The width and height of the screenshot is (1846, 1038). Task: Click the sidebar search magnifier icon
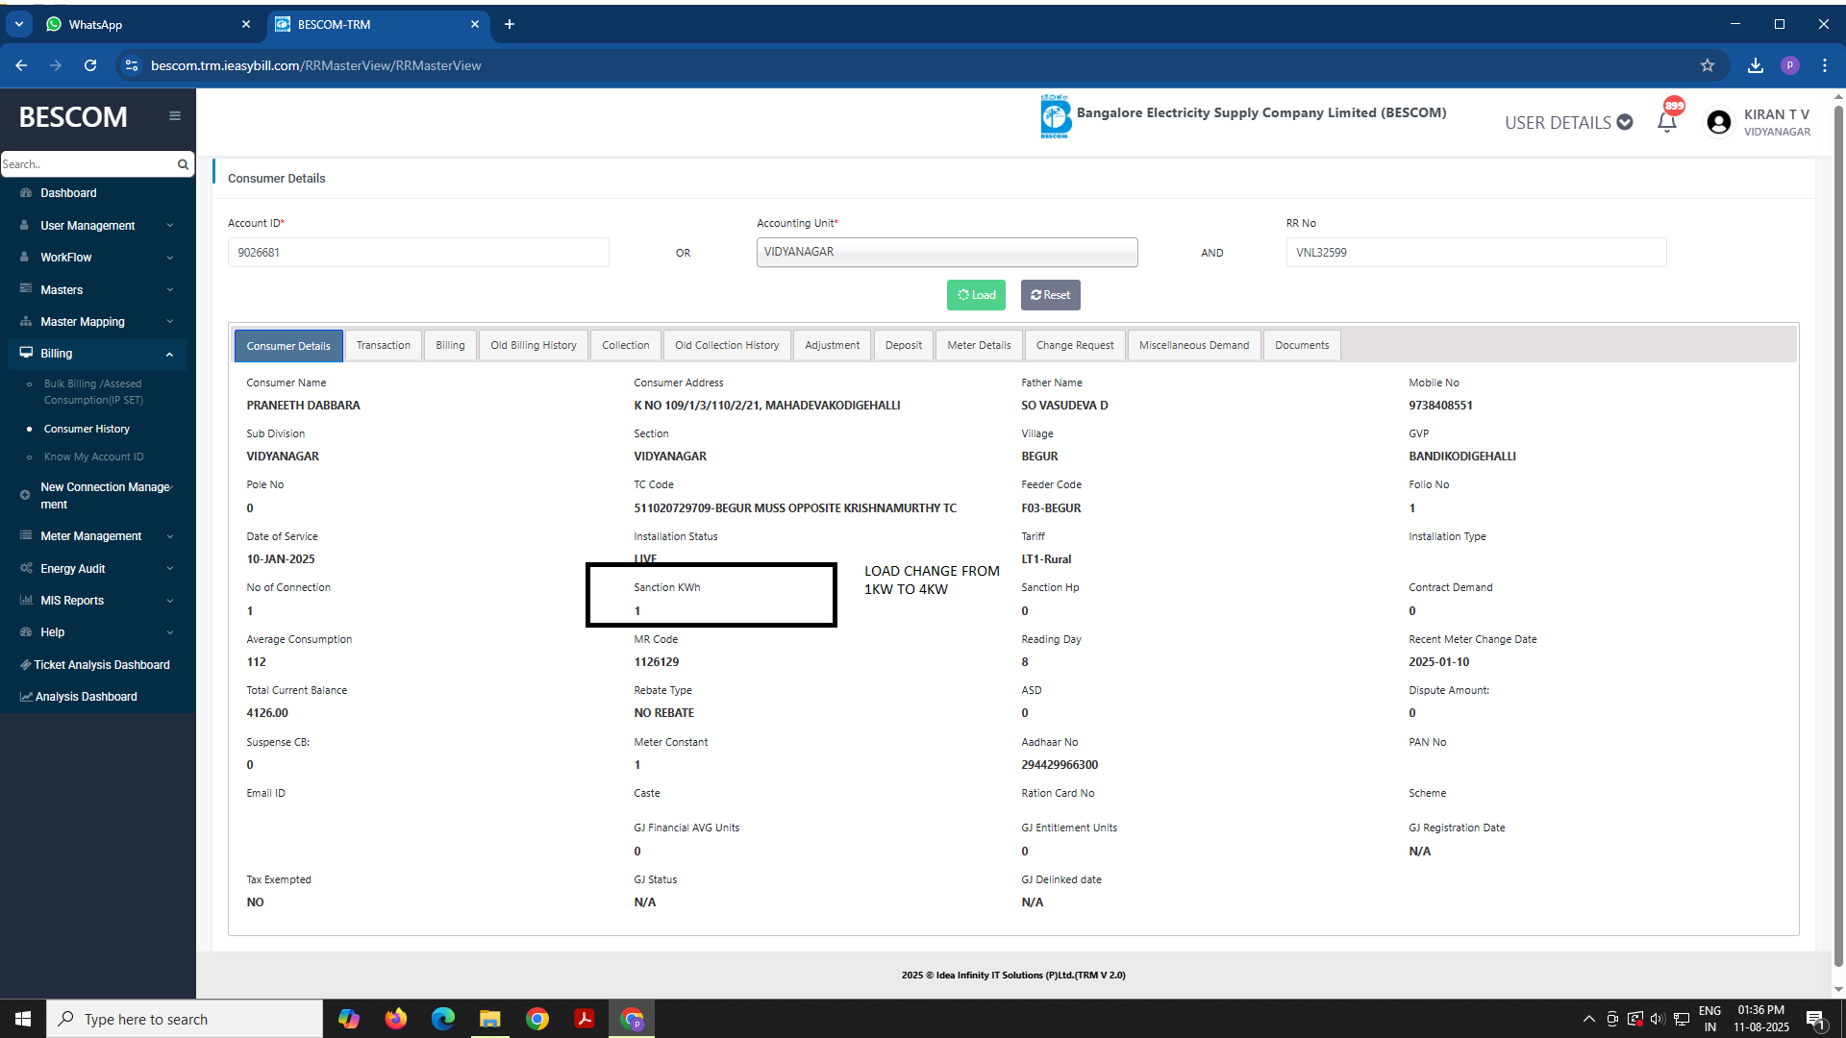[x=183, y=164]
